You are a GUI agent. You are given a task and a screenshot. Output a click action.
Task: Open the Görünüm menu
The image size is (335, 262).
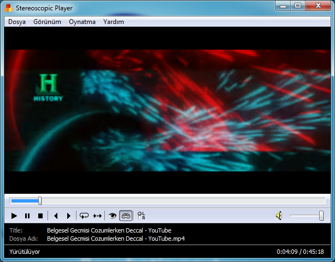47,22
